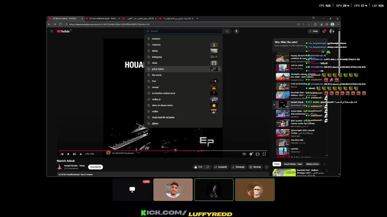Open YouTube notifications bell
Screen dimensions: 387x217
324,31
